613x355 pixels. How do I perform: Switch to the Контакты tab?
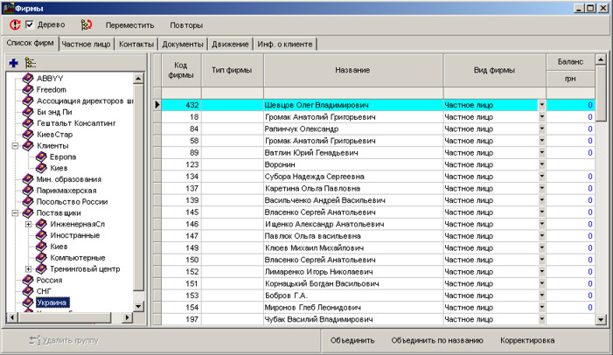point(136,44)
